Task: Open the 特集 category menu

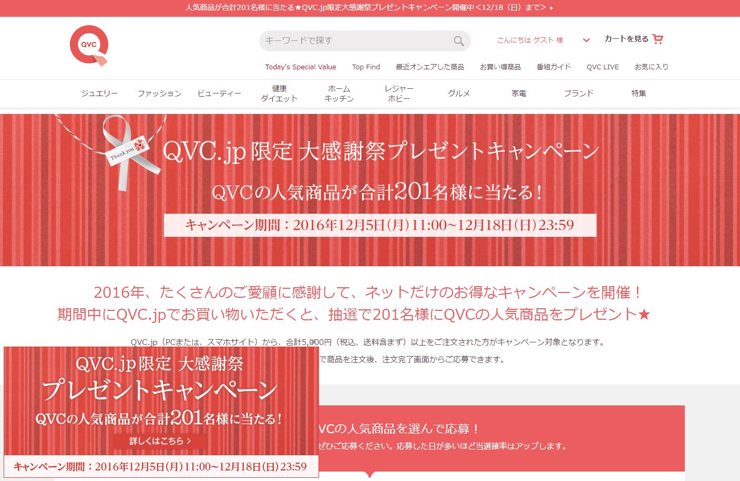Action: tap(639, 93)
